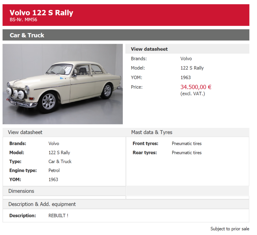Select the (excl. VAT.) note
Screen dimensions: 257x235
coord(192,94)
